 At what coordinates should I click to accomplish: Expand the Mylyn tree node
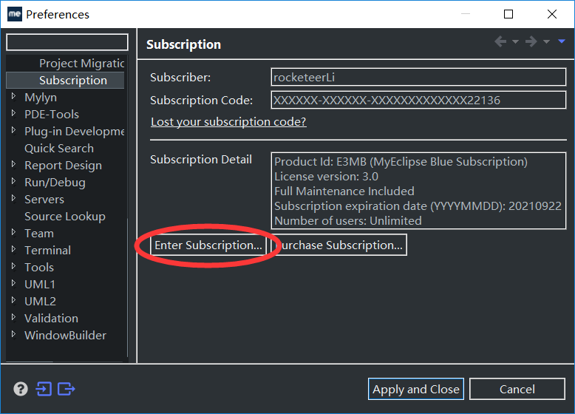(13, 96)
